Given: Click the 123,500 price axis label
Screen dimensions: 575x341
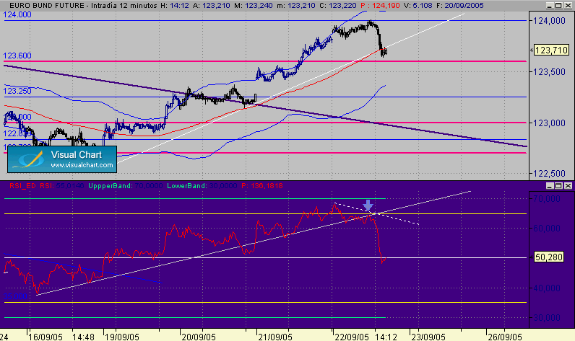Looking at the screenshot, I should coord(549,72).
